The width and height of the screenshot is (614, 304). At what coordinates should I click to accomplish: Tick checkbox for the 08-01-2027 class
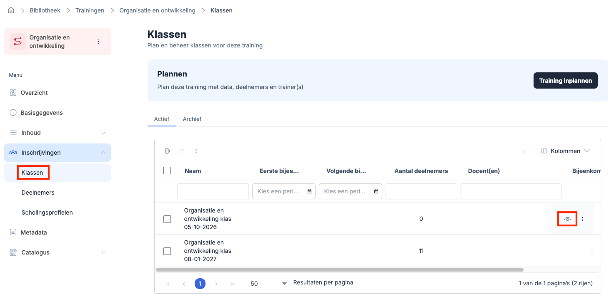tap(167, 251)
